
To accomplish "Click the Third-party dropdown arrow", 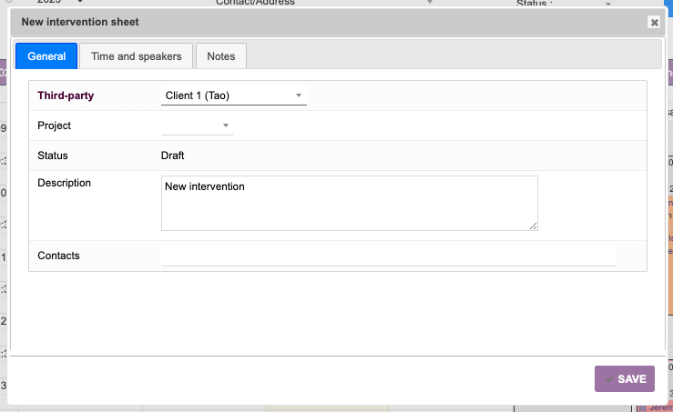I will [298, 95].
